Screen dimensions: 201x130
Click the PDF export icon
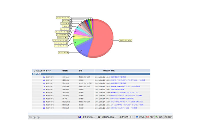tap(148, 117)
